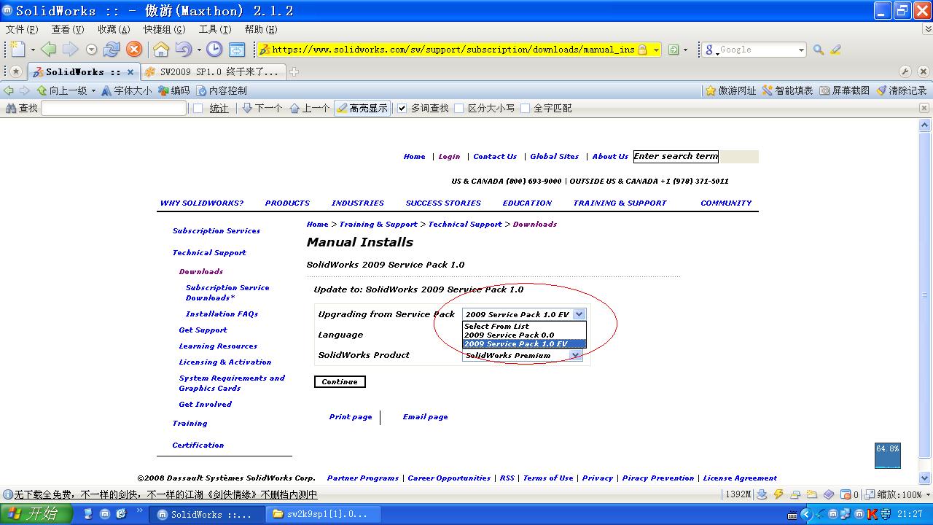Click the vertical page scrollbar
Image resolution: width=933 pixels, height=525 pixels.
click(926, 295)
